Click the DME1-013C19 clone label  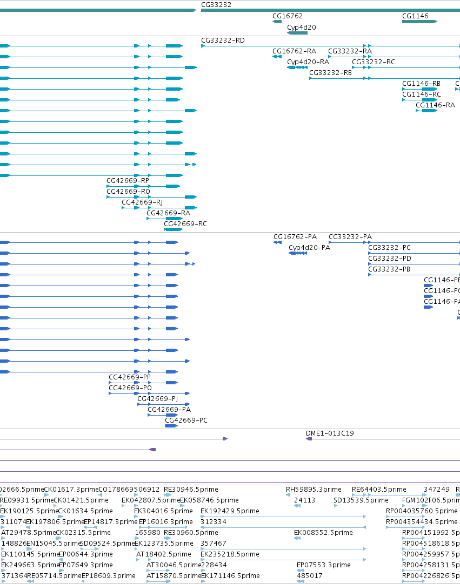(329, 433)
